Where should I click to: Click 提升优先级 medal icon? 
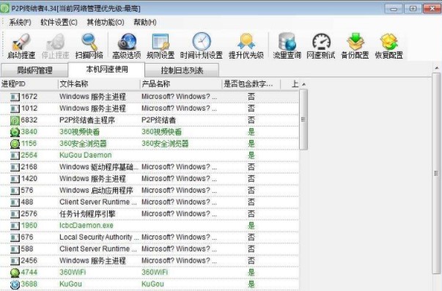[x=246, y=42]
